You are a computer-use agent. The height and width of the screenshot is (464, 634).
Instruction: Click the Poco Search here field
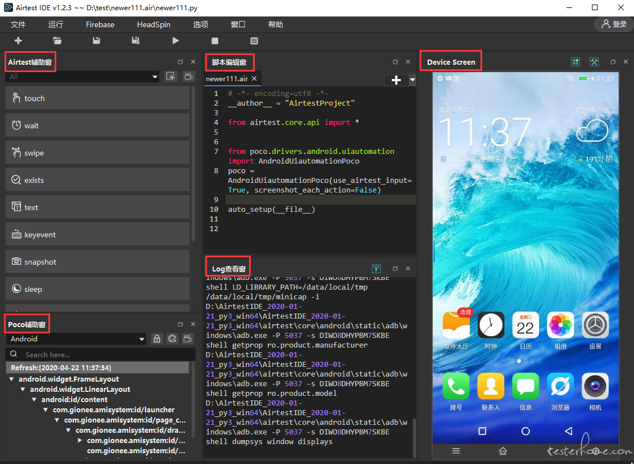pos(100,354)
